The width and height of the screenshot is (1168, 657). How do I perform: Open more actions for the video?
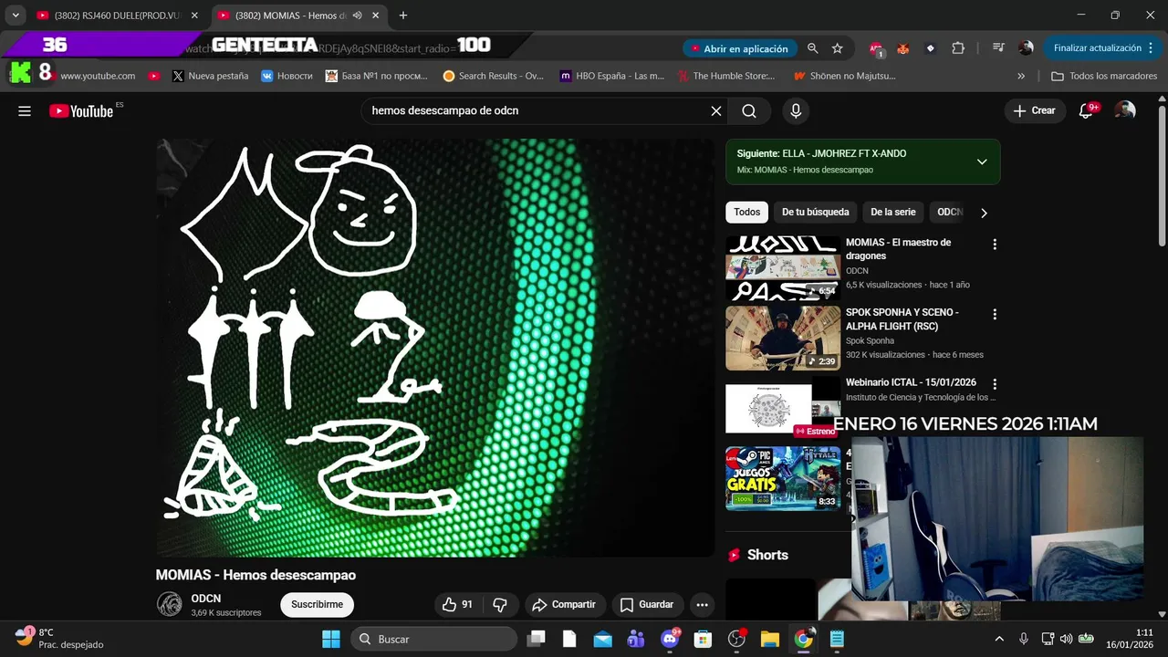[x=702, y=604]
